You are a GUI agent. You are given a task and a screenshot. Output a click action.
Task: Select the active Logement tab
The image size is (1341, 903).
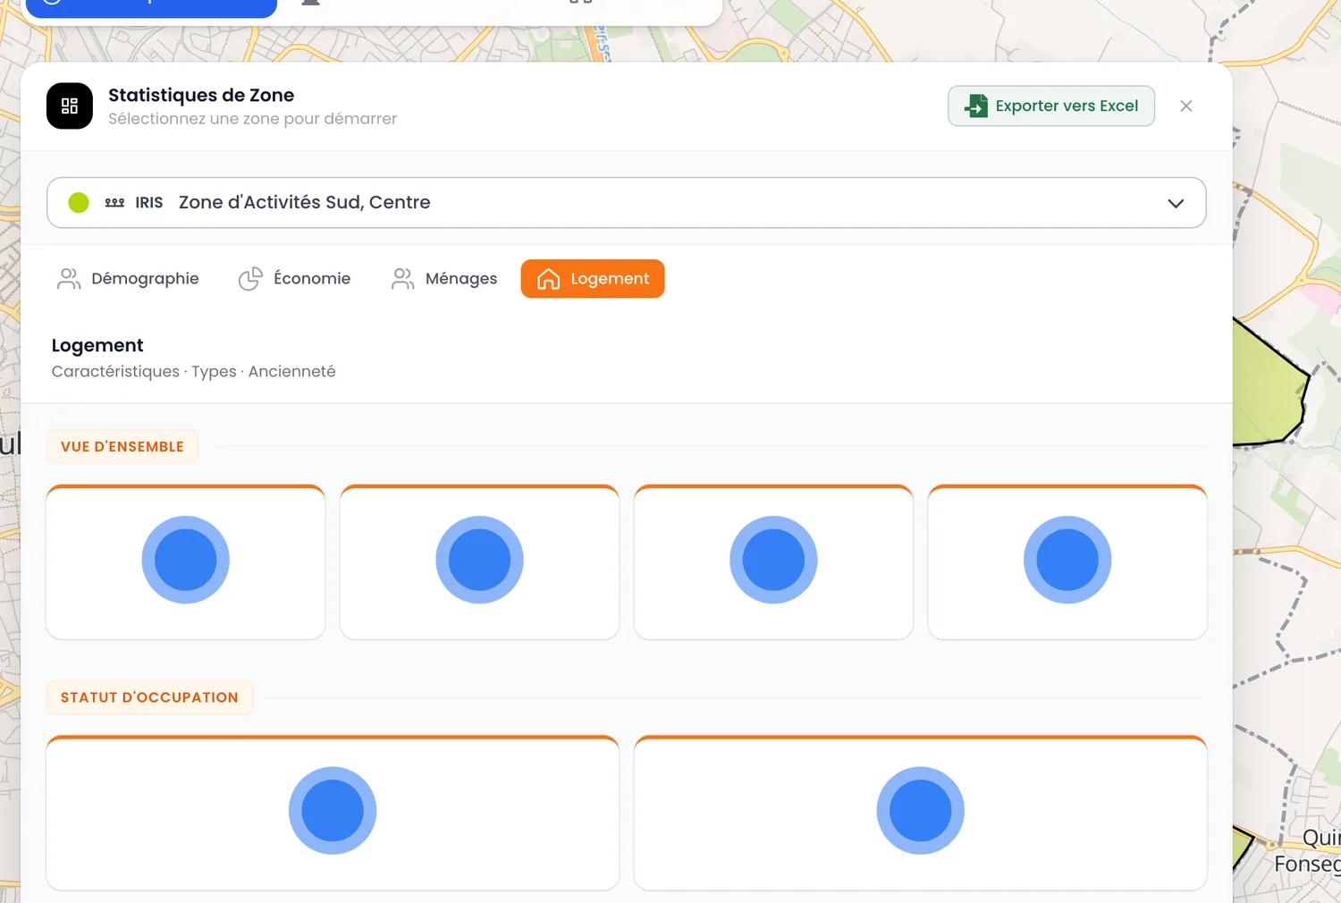point(593,279)
